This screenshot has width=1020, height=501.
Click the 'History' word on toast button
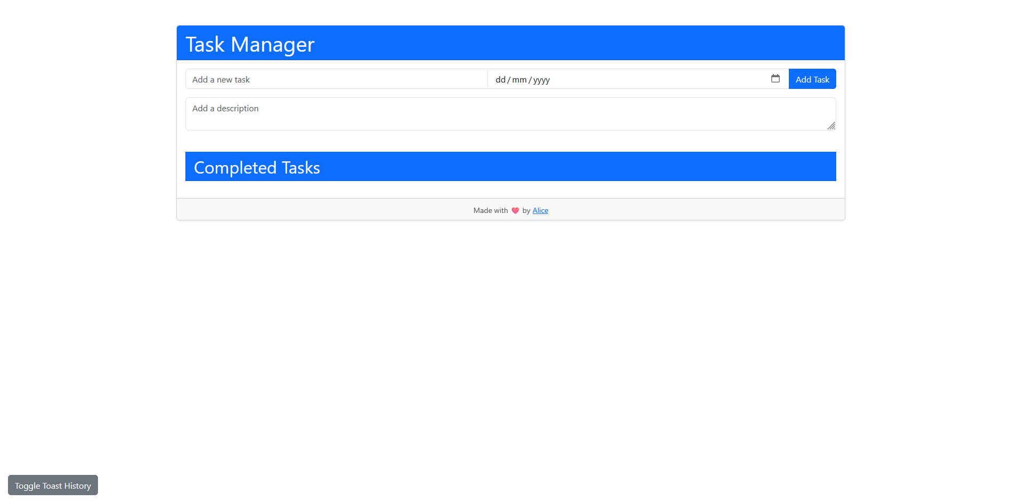point(78,486)
